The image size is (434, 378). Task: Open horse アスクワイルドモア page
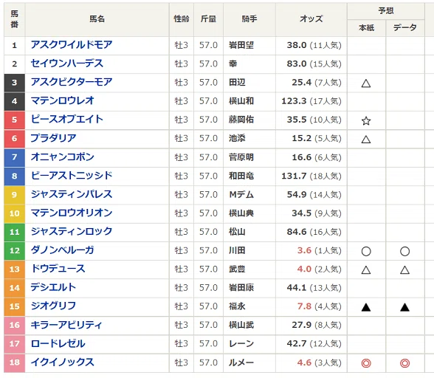(72, 45)
